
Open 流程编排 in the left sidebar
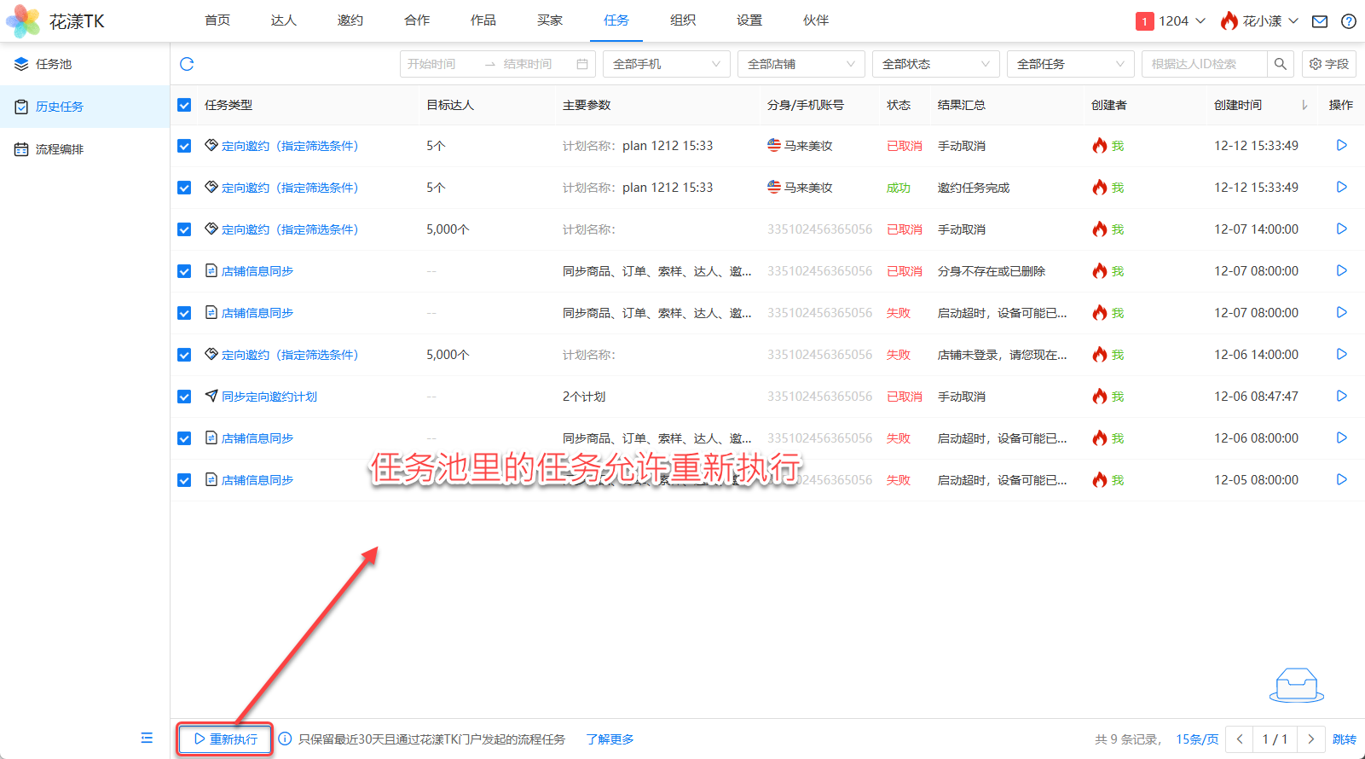(60, 149)
